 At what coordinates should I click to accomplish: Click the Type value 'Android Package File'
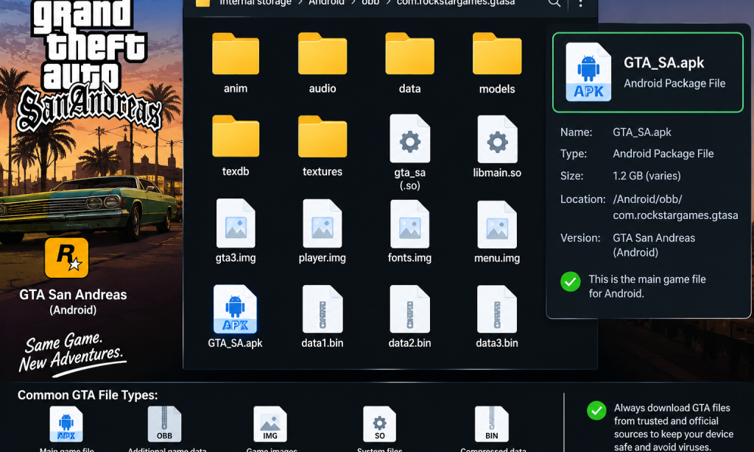[663, 154]
